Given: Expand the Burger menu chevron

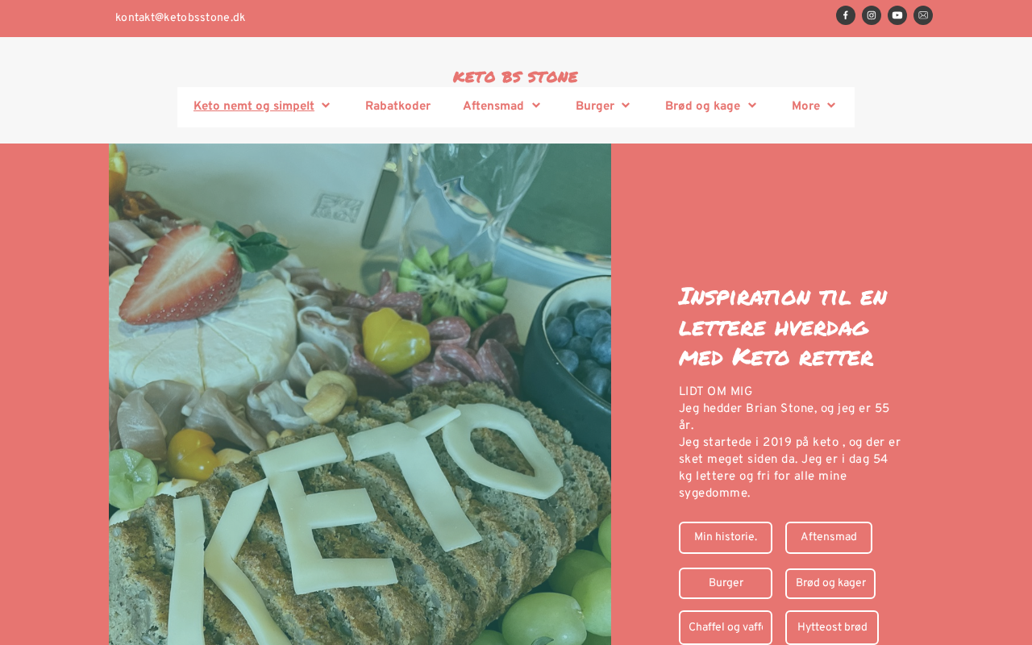Looking at the screenshot, I should click(626, 106).
